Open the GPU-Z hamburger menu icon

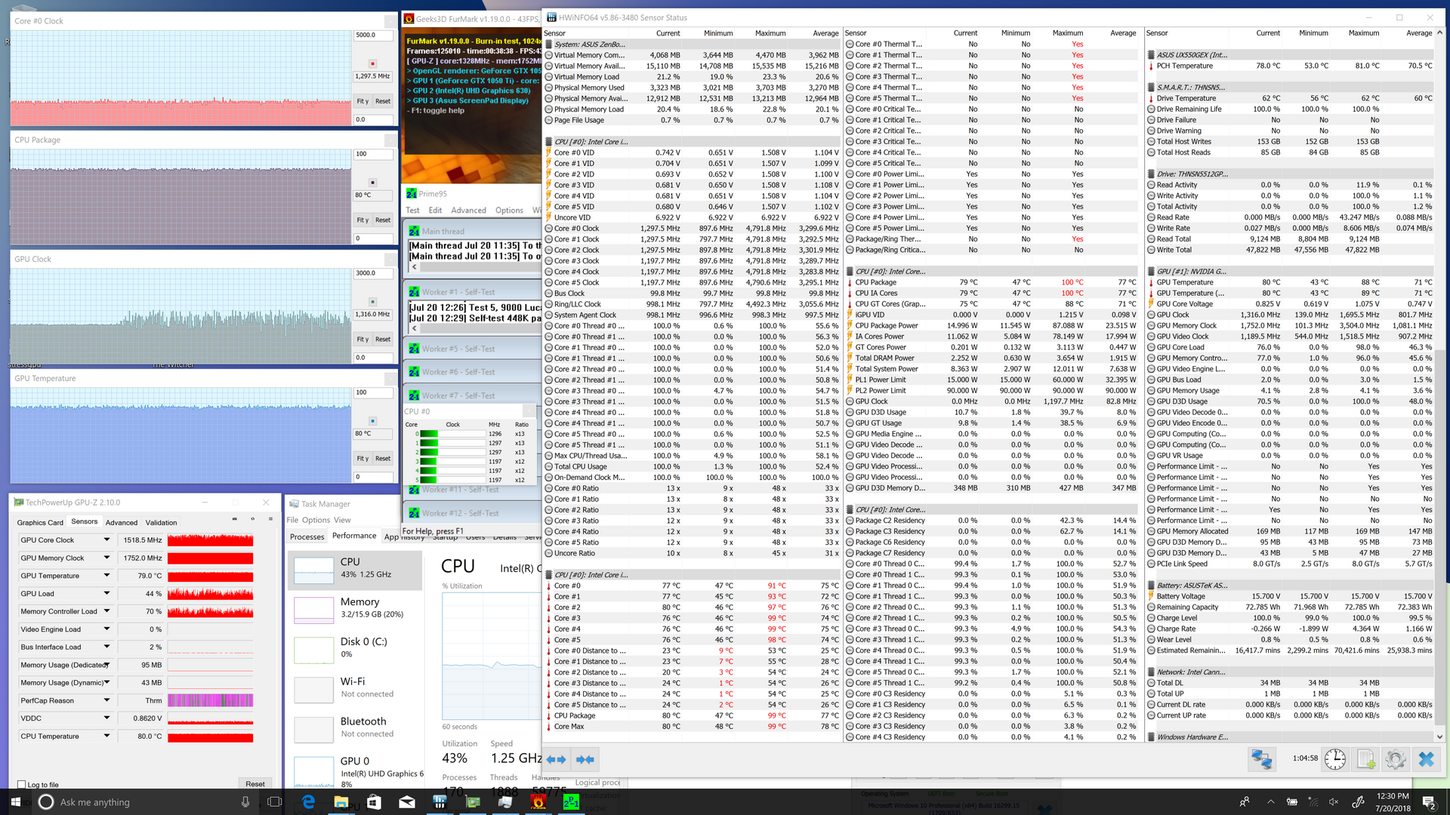(x=270, y=519)
